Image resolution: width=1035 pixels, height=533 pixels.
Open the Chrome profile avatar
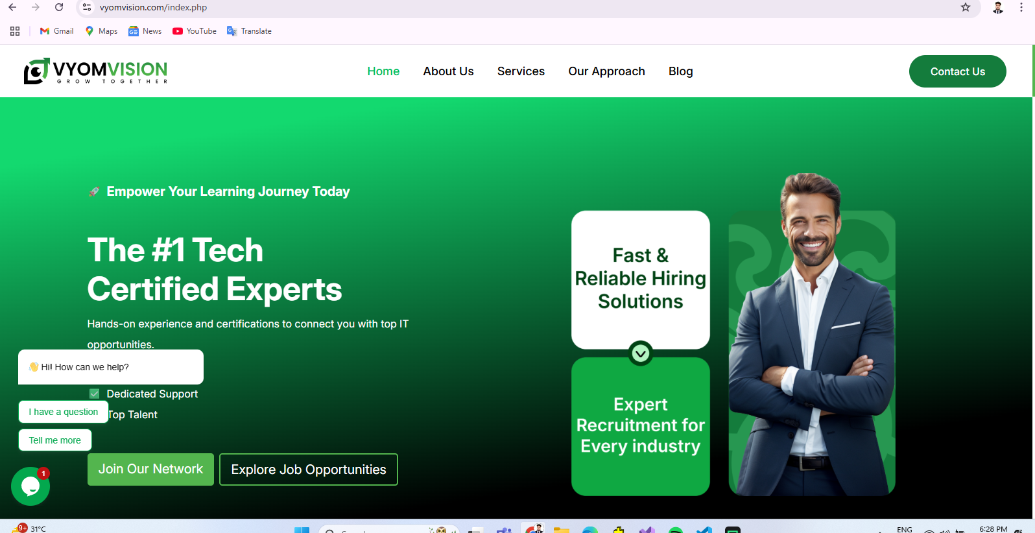(998, 7)
